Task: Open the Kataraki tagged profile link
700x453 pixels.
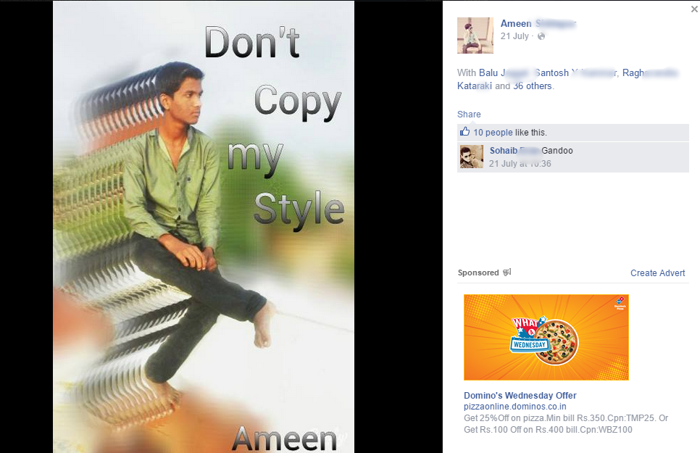Action: click(x=475, y=86)
